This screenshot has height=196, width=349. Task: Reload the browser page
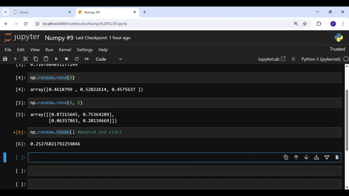pos(26,24)
